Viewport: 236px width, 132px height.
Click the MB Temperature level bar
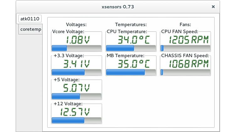[131, 72]
